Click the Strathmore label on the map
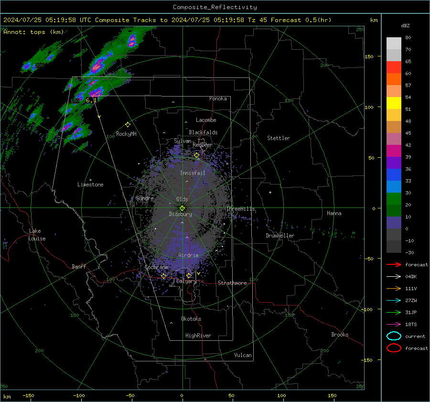430x402 pixels. 232,283
